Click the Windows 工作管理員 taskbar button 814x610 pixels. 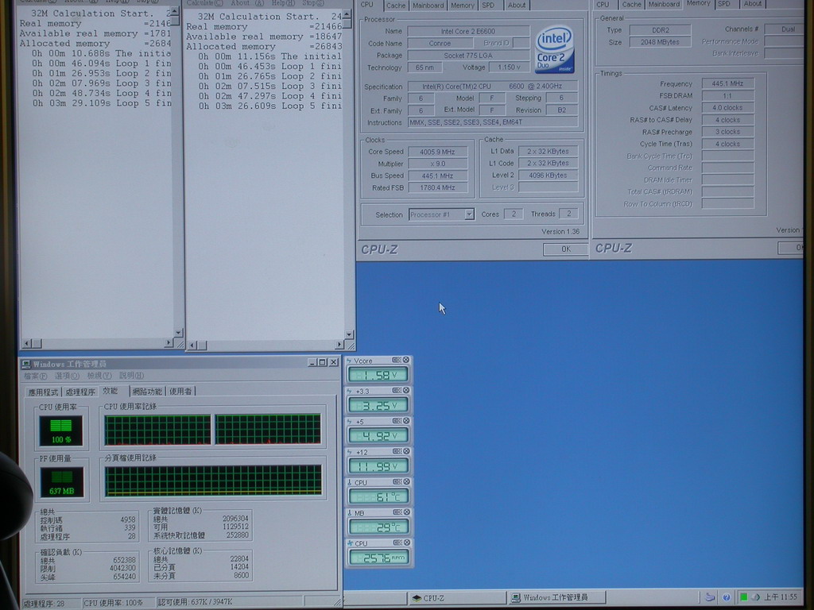(556, 597)
